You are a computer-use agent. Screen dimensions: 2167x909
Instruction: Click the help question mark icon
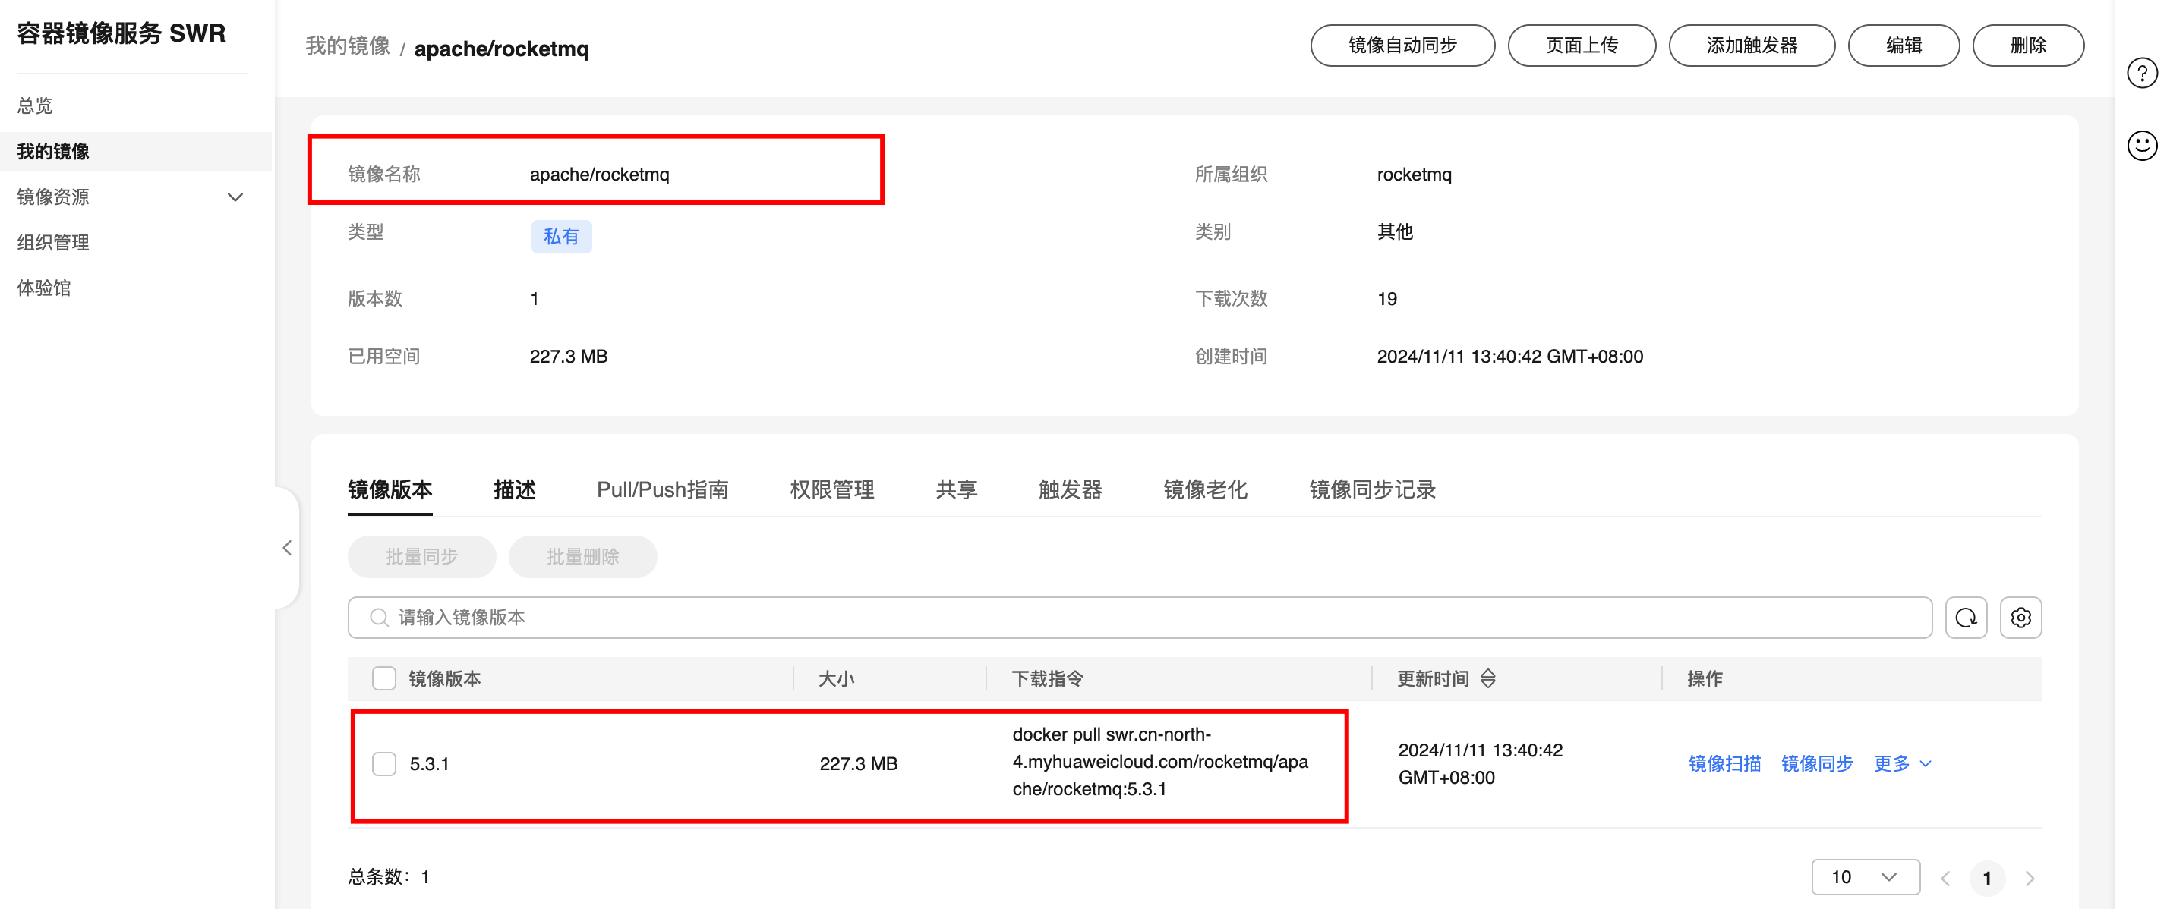2141,74
